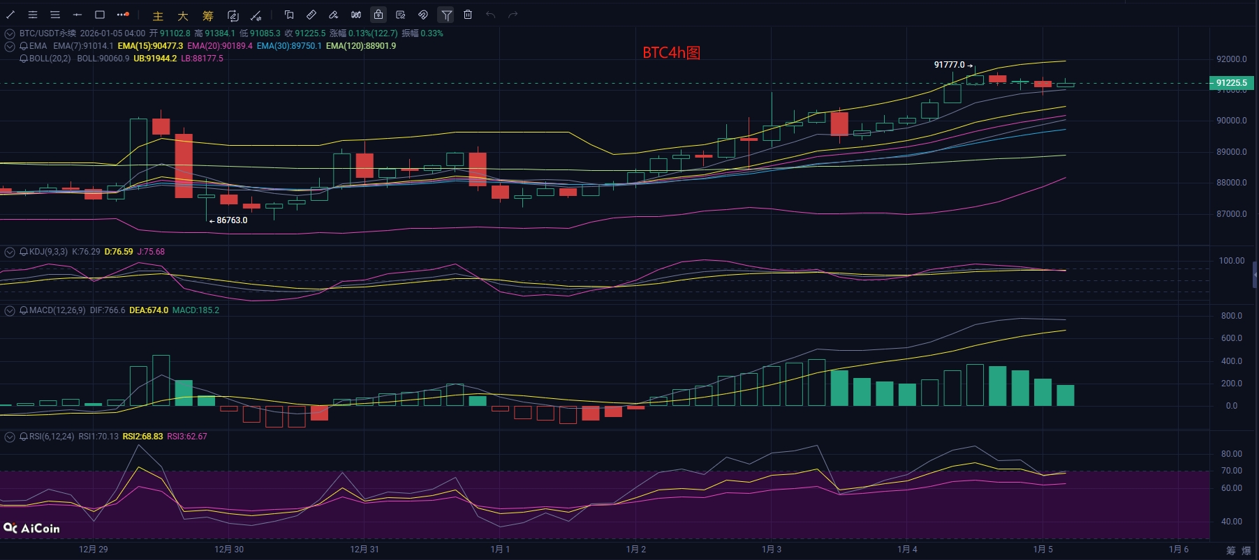The width and height of the screenshot is (1259, 560).
Task: Toggle the EMA indicator alert bell
Action: click(x=24, y=46)
